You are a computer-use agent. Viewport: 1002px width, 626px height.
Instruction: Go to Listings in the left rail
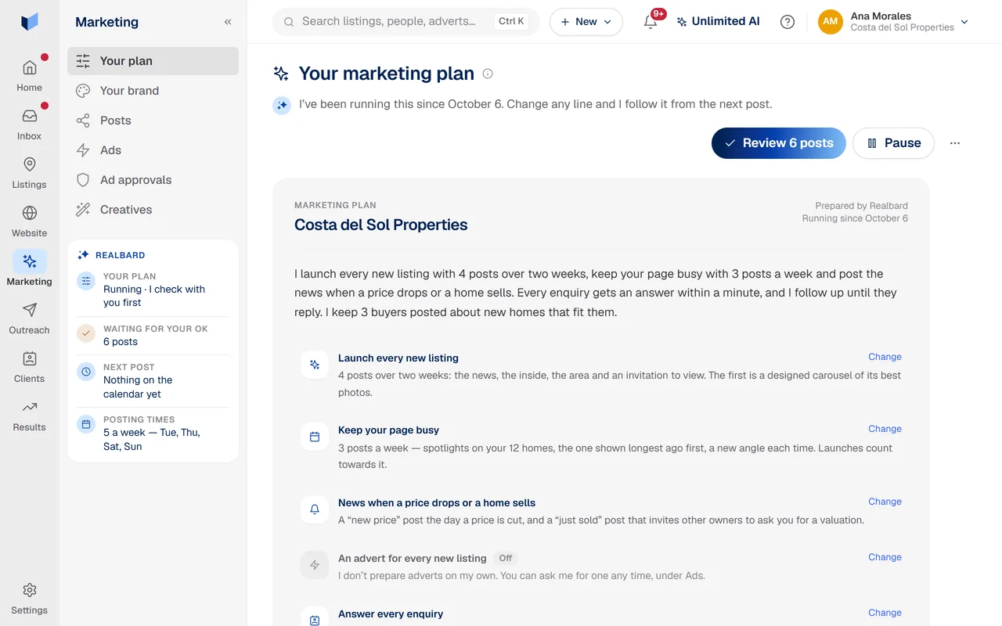(29, 172)
